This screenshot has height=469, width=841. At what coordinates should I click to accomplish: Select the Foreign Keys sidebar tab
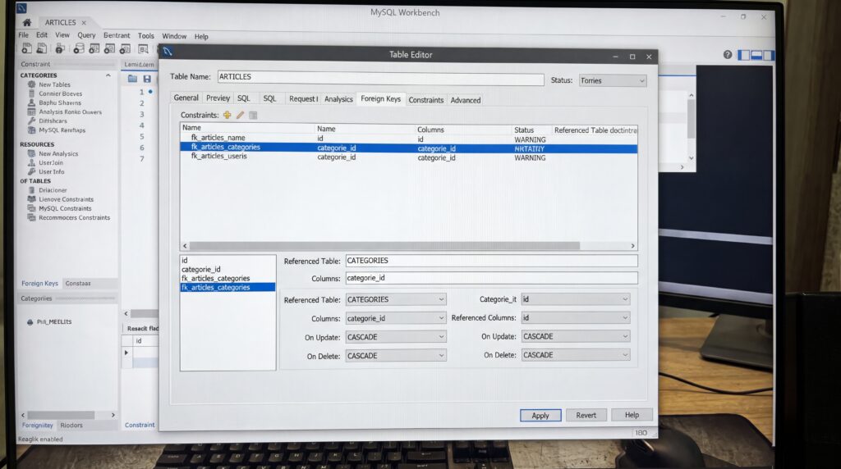click(x=39, y=283)
